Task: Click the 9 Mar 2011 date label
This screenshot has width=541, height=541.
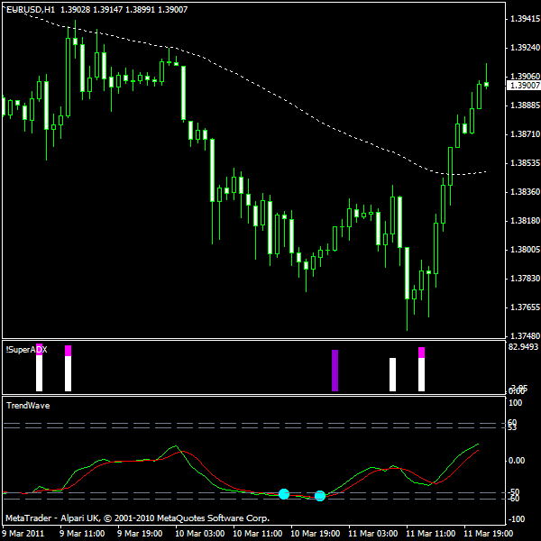Action: tap(24, 533)
